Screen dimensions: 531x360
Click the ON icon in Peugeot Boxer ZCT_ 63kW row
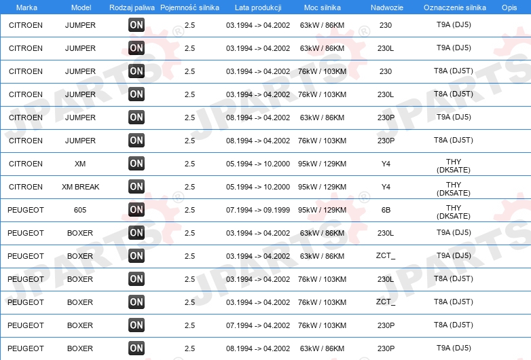click(x=136, y=255)
